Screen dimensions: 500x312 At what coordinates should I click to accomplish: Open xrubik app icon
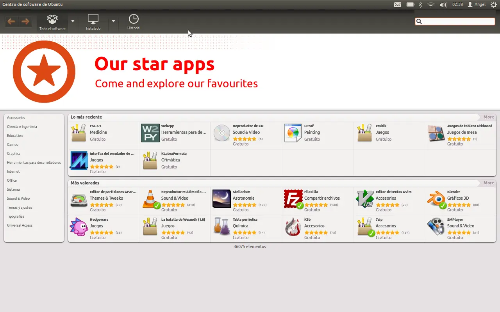tap(364, 133)
